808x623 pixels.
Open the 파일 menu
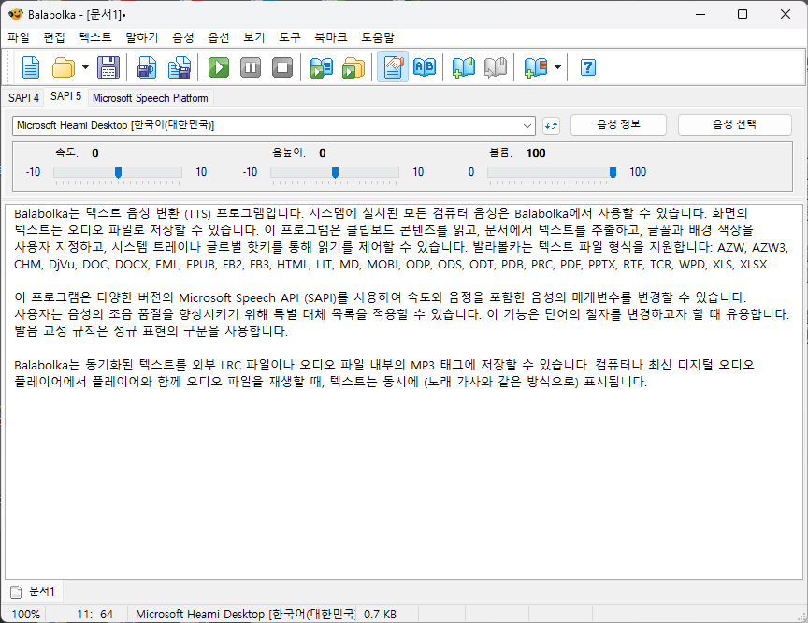click(19, 37)
